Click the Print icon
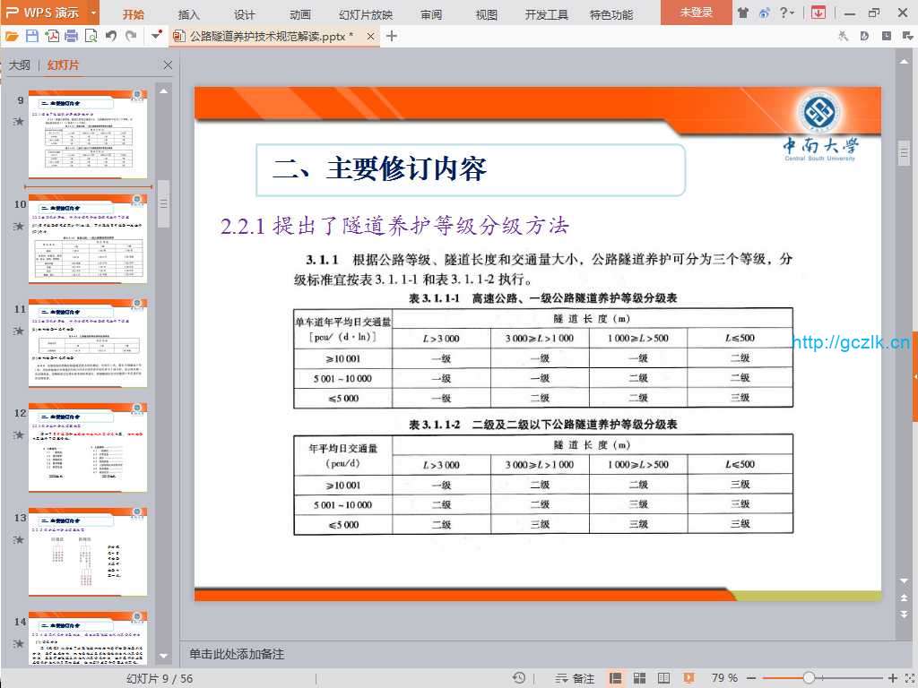This screenshot has height=688, width=918. [72, 36]
